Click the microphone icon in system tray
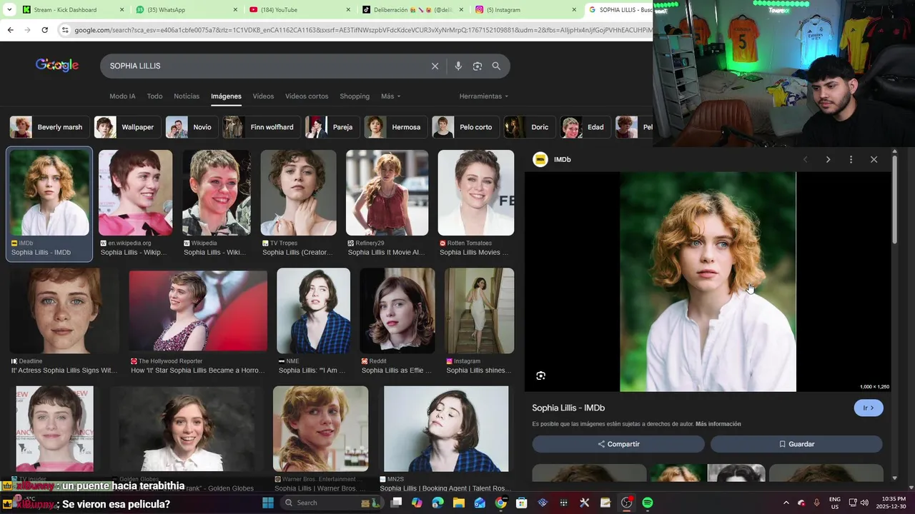 click(816, 503)
